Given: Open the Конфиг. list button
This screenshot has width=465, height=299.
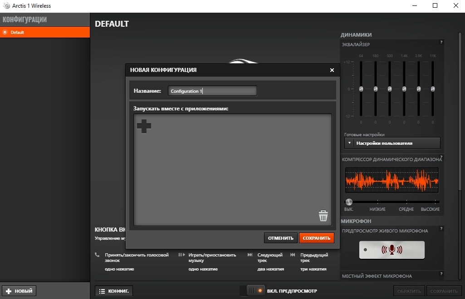Looking at the screenshot, I should [114, 291].
